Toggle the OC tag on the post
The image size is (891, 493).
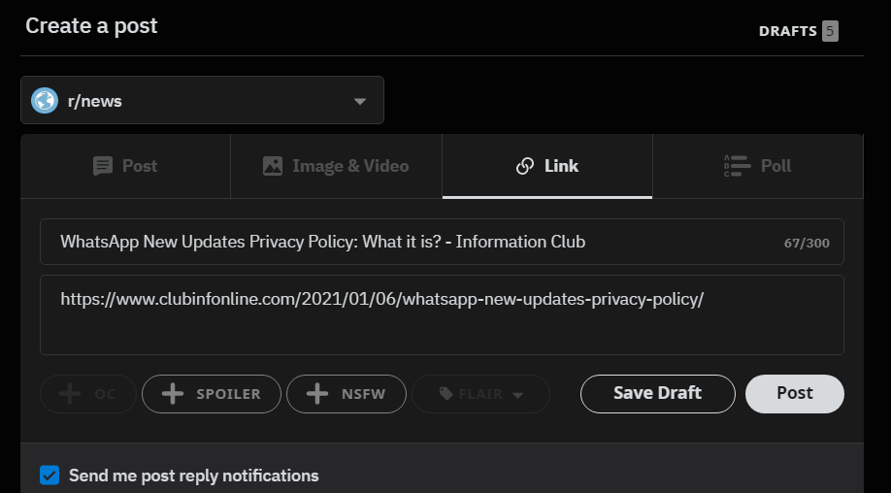click(x=88, y=394)
